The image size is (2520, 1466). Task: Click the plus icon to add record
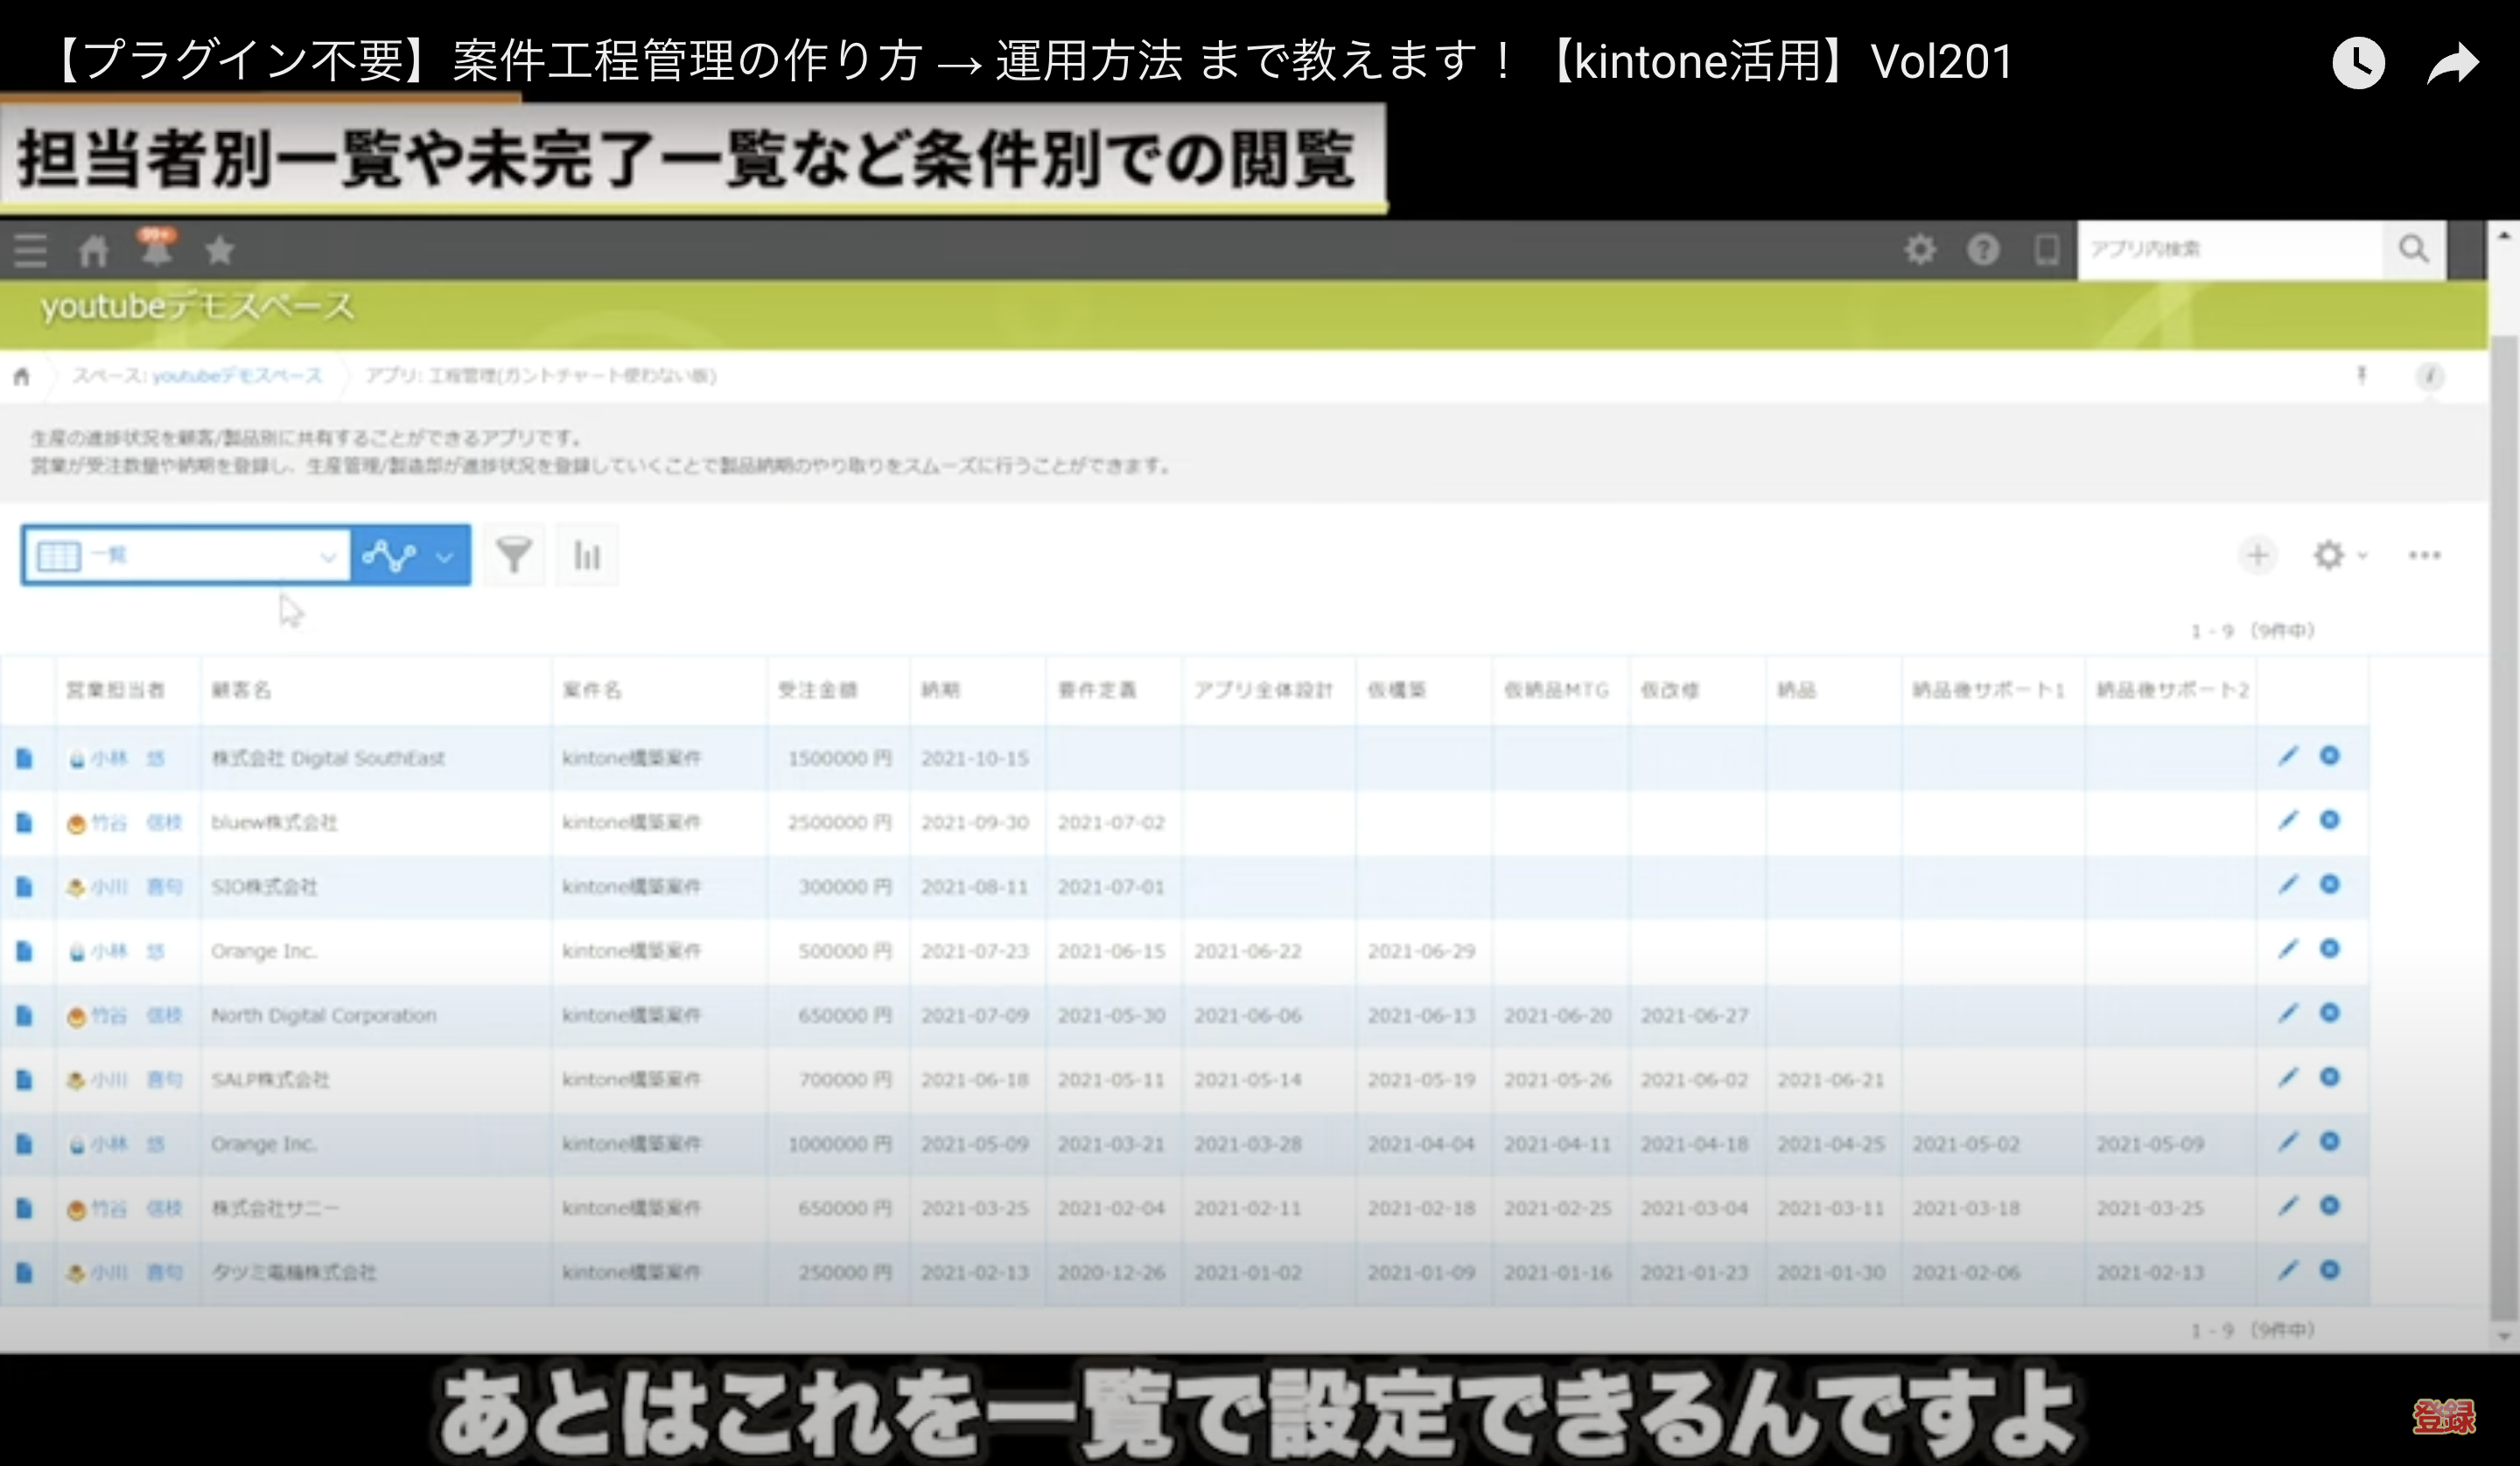click(2257, 555)
